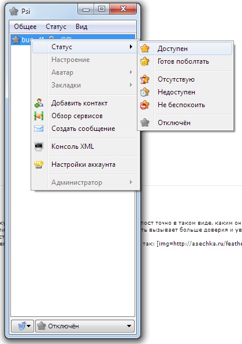Screen dimensions: 242x344
Task: Click the Создать сообщение envelope icon
Action: (x=39, y=129)
